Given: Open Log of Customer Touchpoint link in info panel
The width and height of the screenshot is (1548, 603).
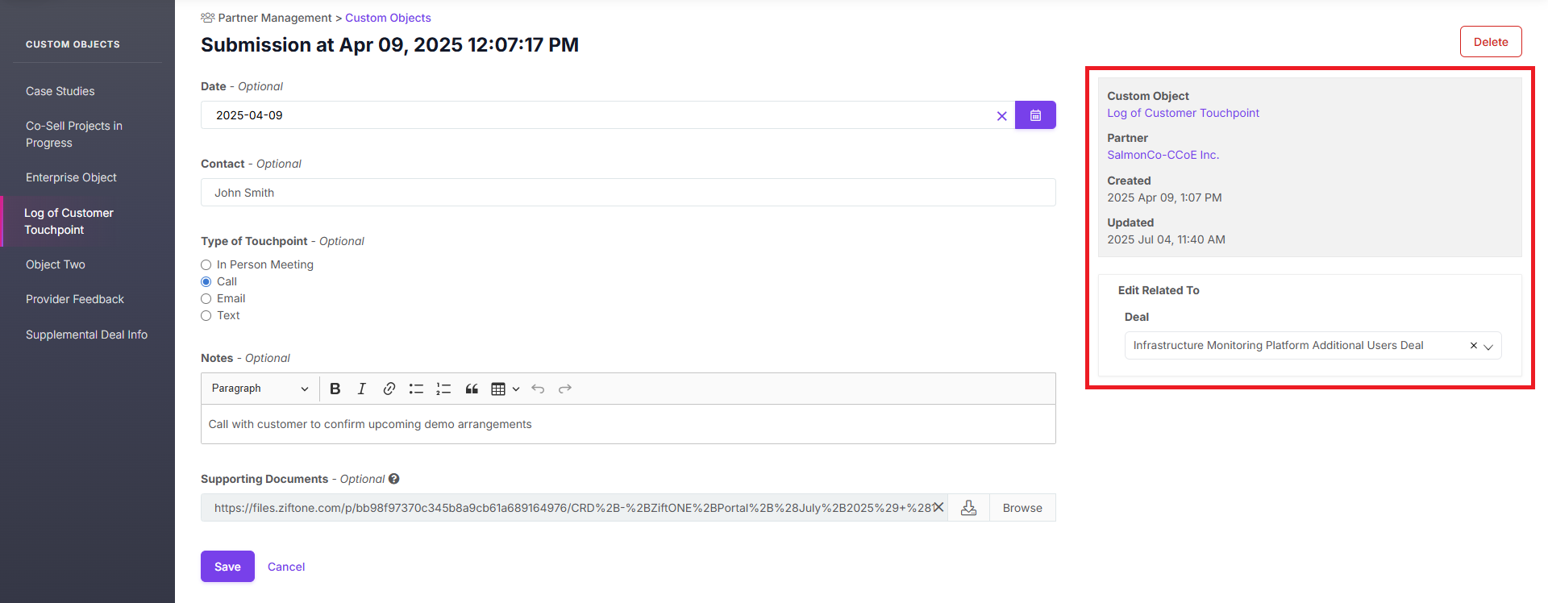Looking at the screenshot, I should pos(1183,113).
